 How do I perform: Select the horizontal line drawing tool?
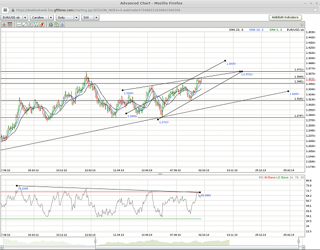pos(19,25)
